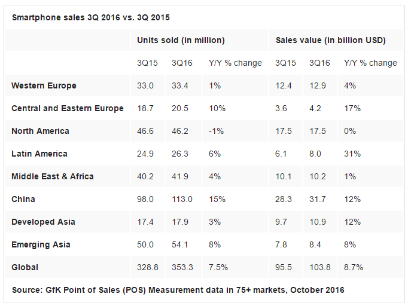408x306 pixels.
Task: Select the "Units sold (in million)" column header
Action: point(181,40)
